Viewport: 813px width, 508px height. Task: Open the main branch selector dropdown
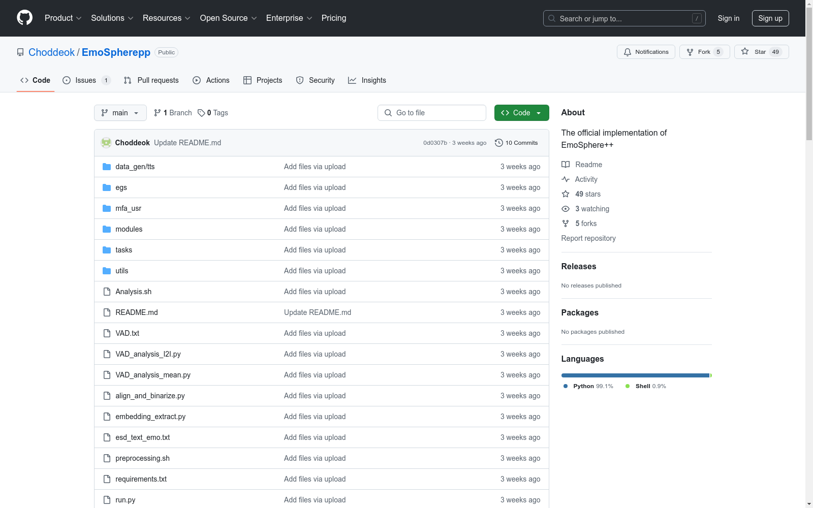(x=120, y=113)
